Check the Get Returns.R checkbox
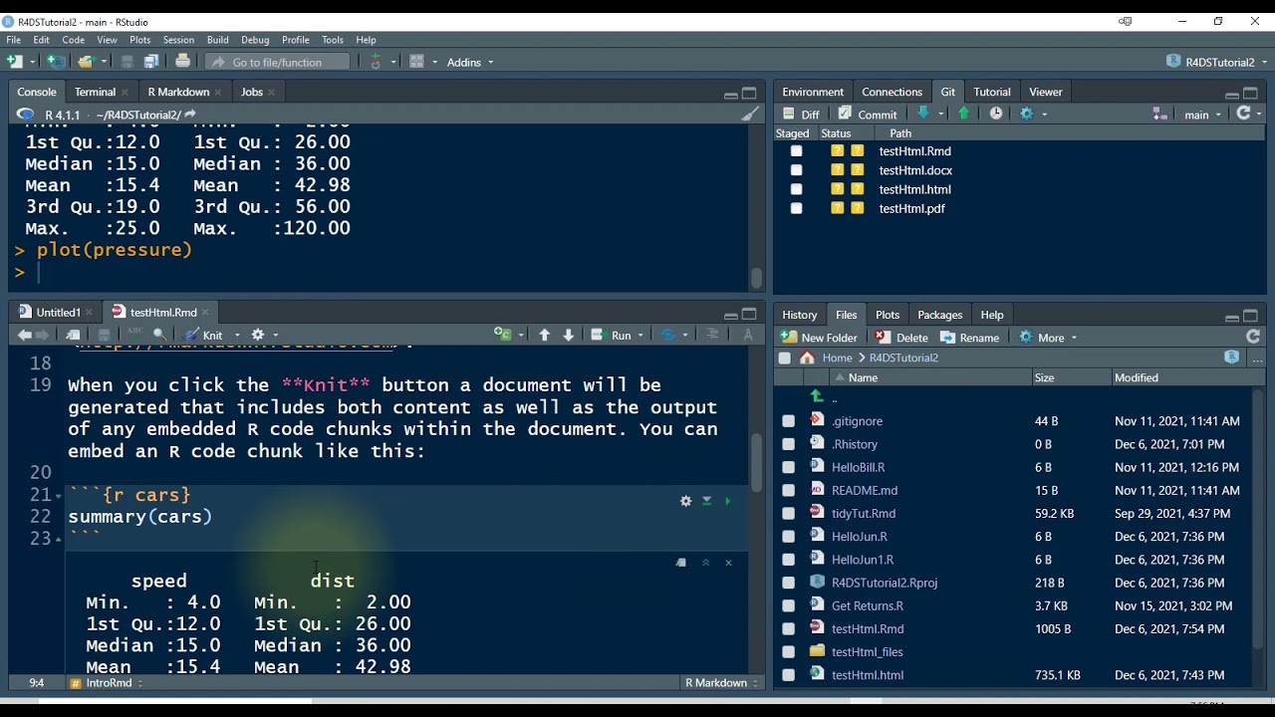The image size is (1275, 717). (789, 605)
